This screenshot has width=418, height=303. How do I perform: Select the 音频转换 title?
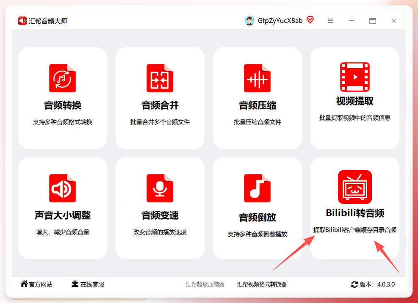63,105
